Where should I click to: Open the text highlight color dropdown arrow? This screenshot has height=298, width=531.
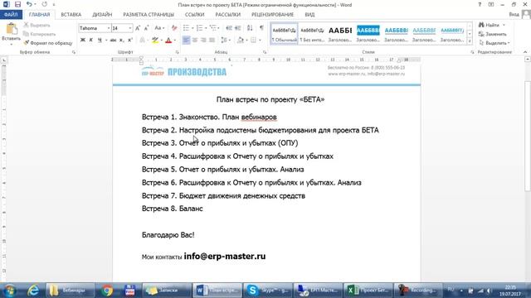(x=161, y=41)
